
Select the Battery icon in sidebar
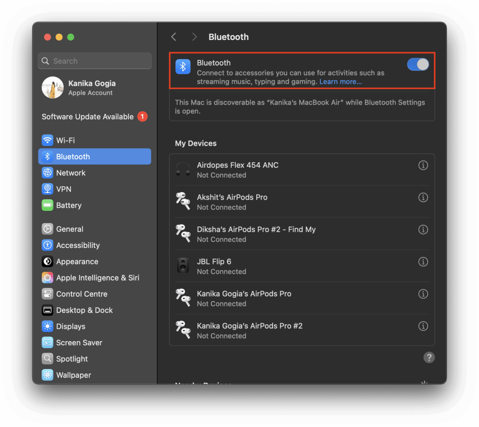48,205
